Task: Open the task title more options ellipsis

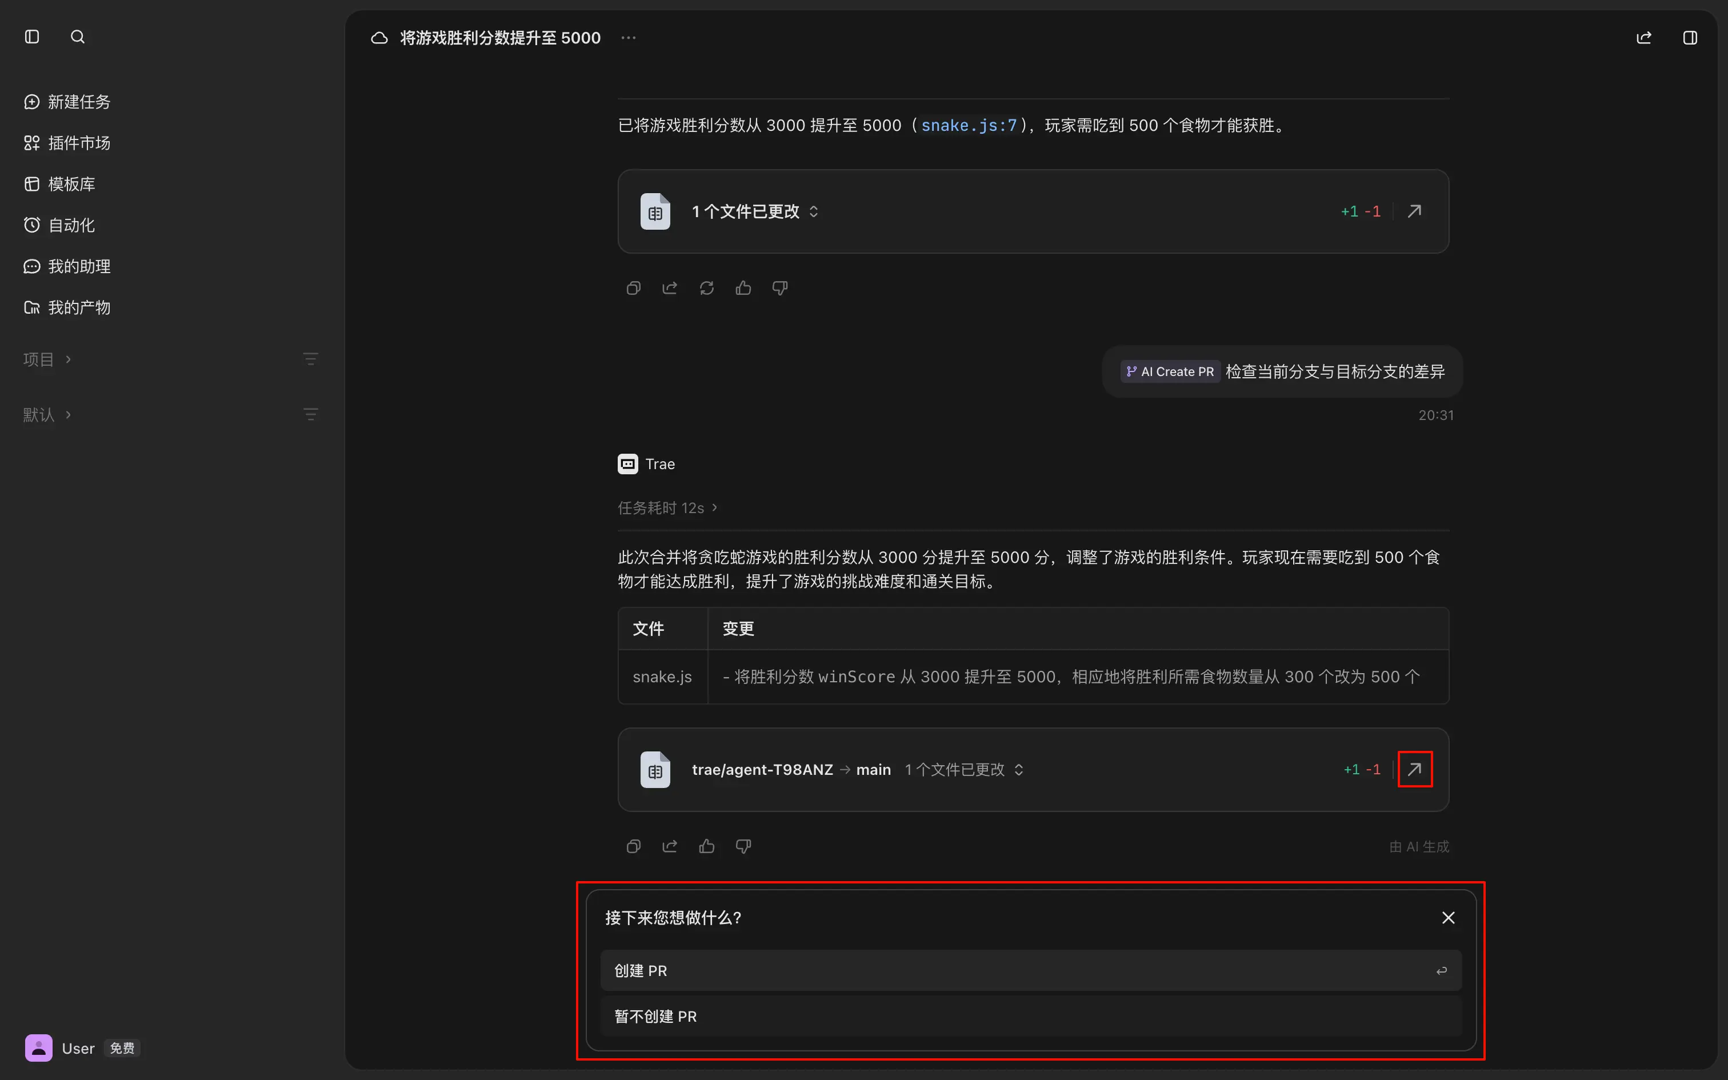Action: [x=629, y=38]
